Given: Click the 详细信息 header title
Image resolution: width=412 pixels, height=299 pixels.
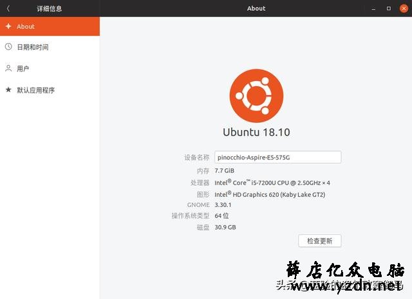Looking at the screenshot, I should click(x=49, y=8).
